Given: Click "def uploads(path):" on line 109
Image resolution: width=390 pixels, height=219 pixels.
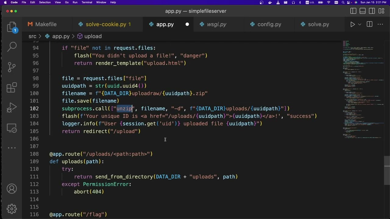Looking at the screenshot, I should pyautogui.click(x=77, y=162).
